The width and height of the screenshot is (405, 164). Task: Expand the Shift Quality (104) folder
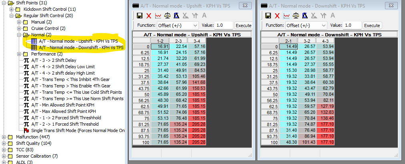pos(4,143)
